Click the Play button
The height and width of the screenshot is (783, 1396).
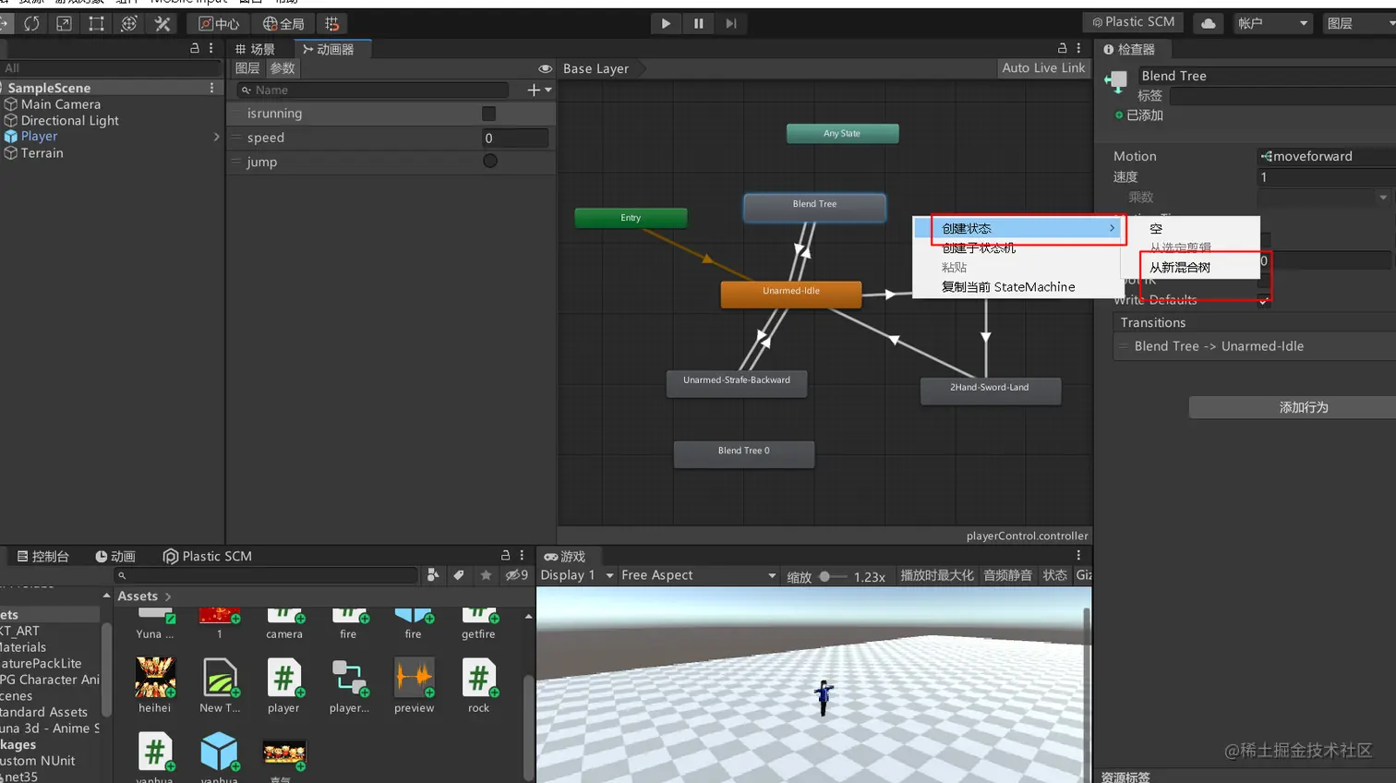point(666,23)
